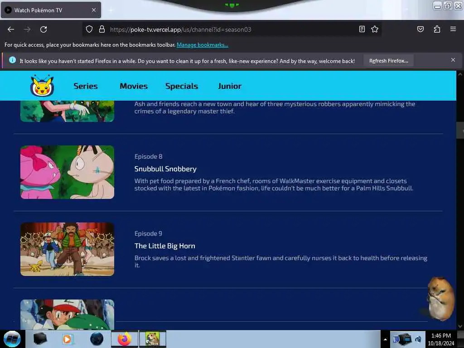
Task: Open the Series navigation menu
Action: point(86,86)
